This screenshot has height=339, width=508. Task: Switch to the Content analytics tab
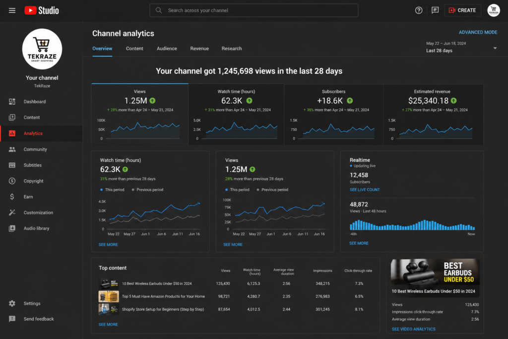[x=134, y=49]
